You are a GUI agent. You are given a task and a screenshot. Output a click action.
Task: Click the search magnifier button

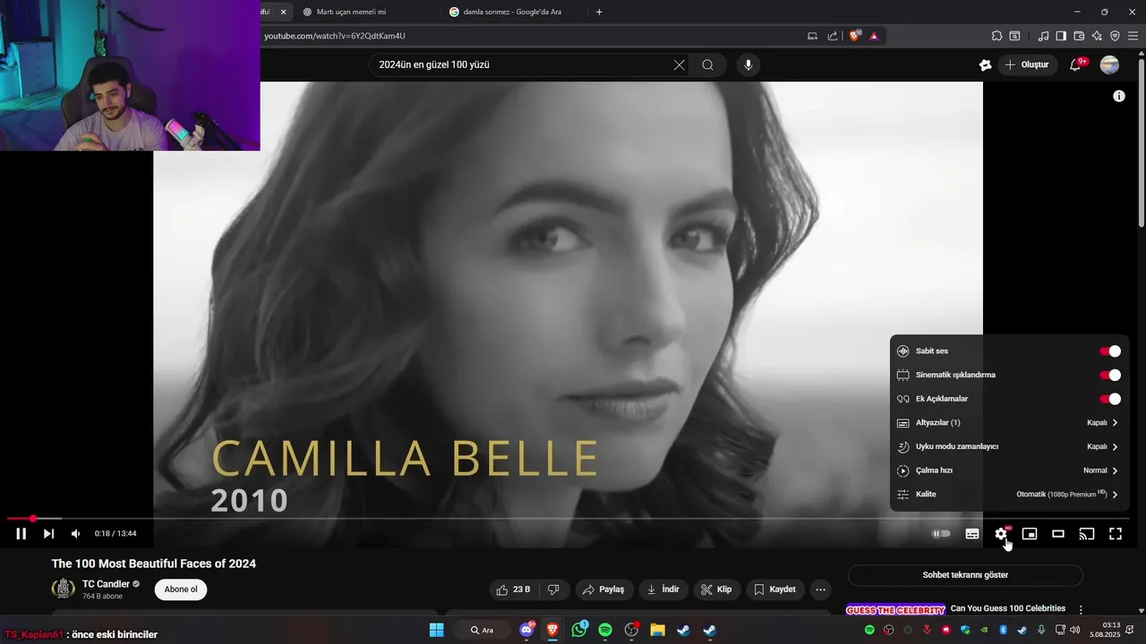coord(708,64)
